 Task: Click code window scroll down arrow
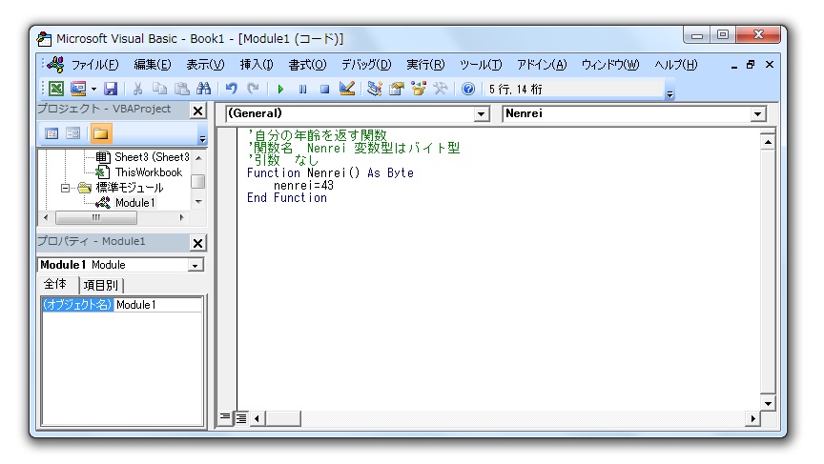click(x=768, y=404)
